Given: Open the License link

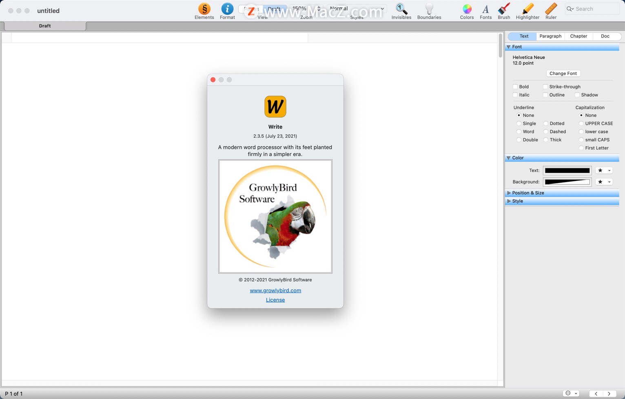Looking at the screenshot, I should tap(275, 300).
